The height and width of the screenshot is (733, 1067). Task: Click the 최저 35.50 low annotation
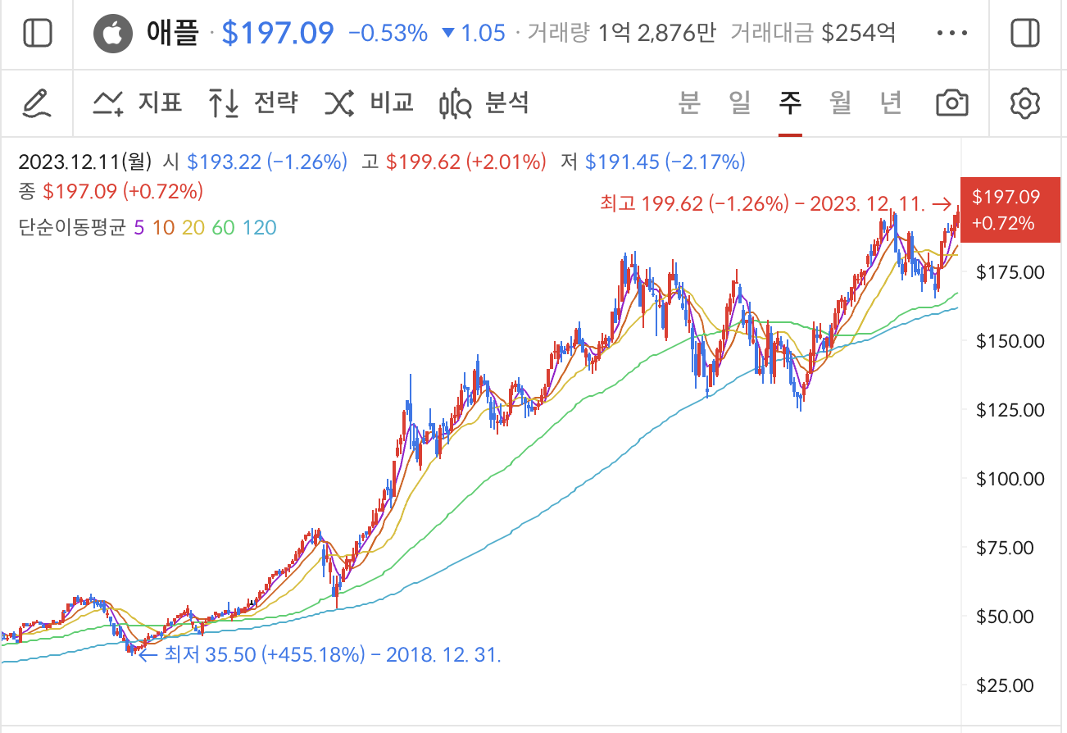[x=321, y=655]
